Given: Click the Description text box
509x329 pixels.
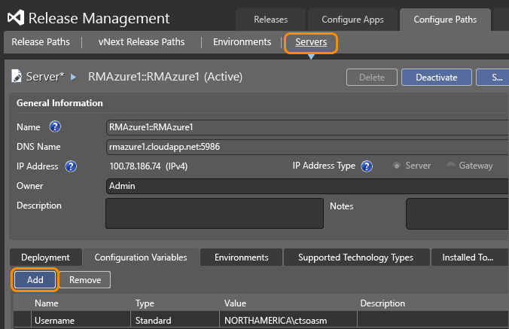Looking at the screenshot, I should pos(215,214).
